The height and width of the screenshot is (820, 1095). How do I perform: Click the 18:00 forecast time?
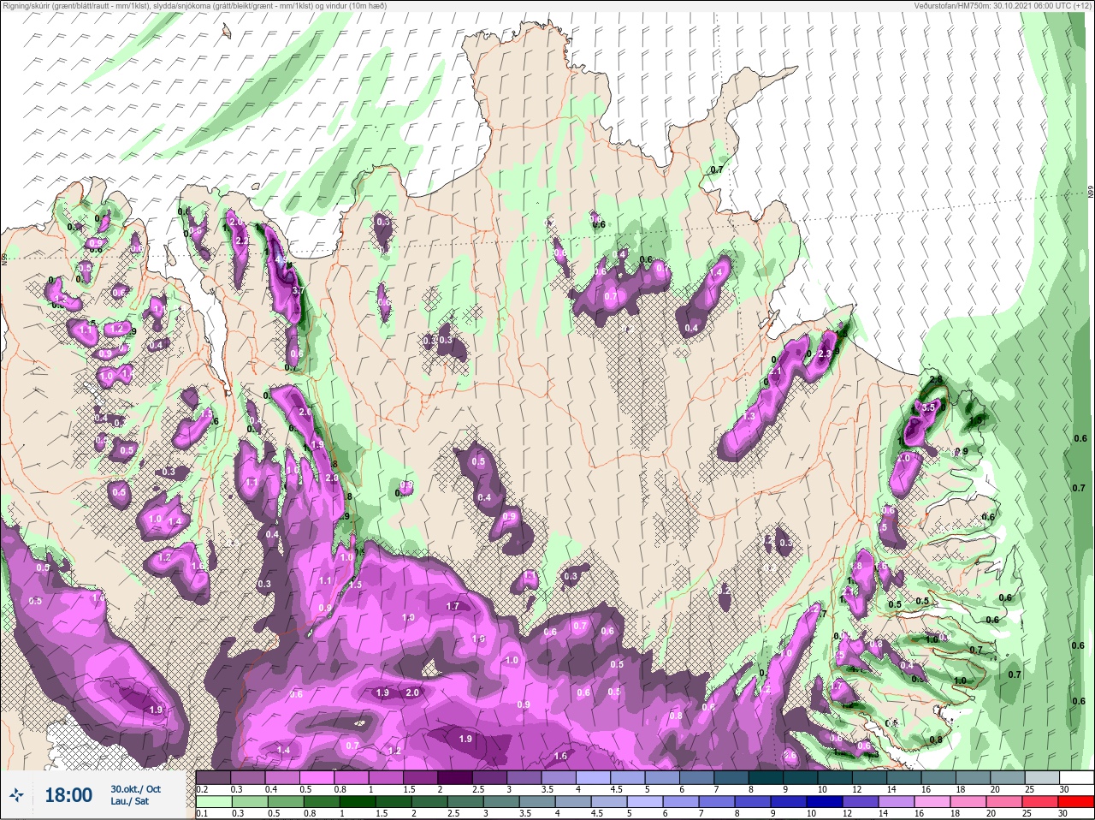coord(68,795)
